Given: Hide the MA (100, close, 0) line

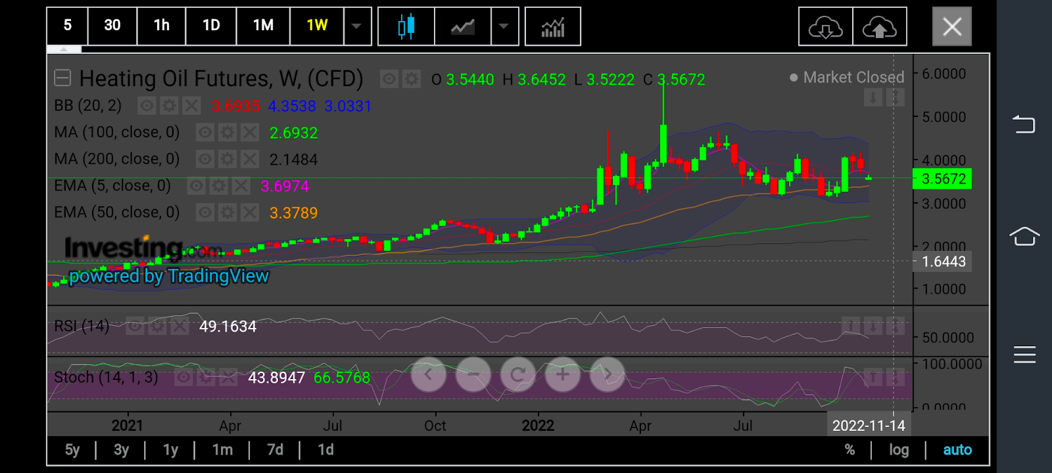Looking at the screenshot, I should 205,133.
